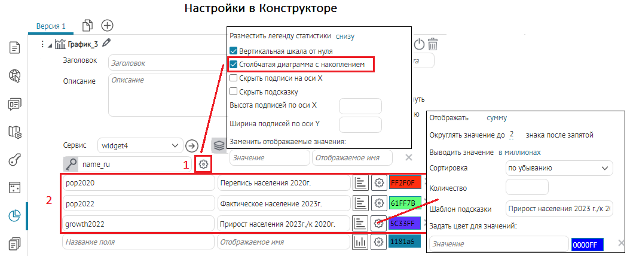Screen dimensions: 627x256
Task: Collapse the График_3 tree node
Action: click(50, 44)
